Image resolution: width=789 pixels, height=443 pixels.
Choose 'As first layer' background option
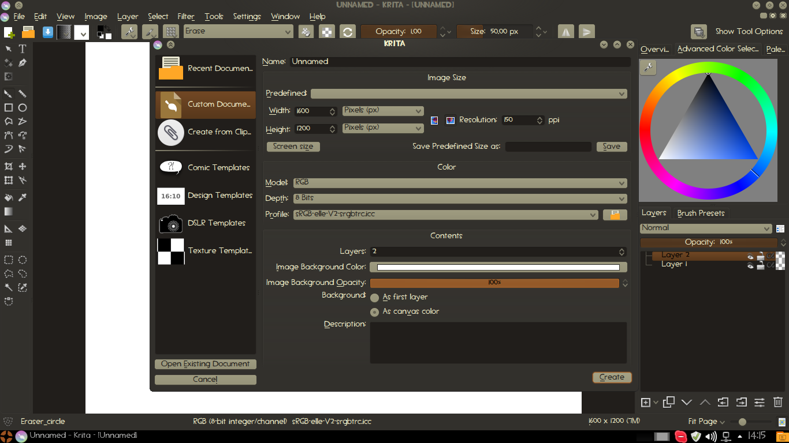(374, 298)
